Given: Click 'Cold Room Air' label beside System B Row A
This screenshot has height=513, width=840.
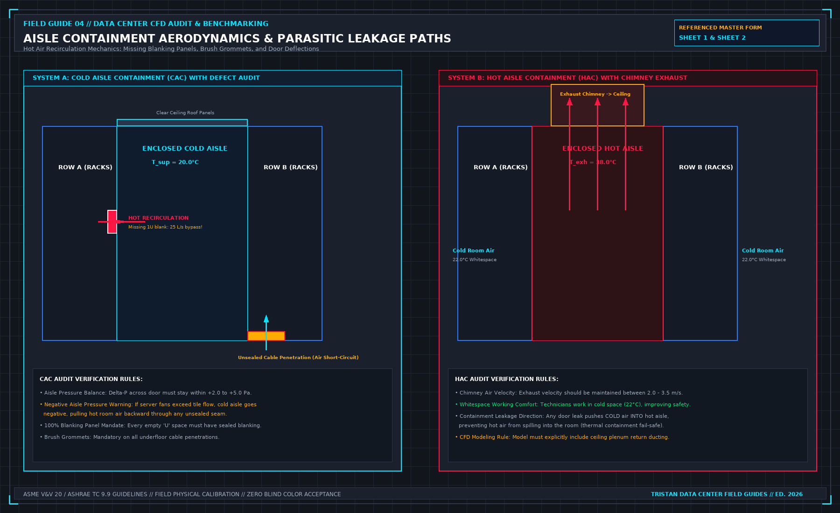Looking at the screenshot, I should 473,250.
